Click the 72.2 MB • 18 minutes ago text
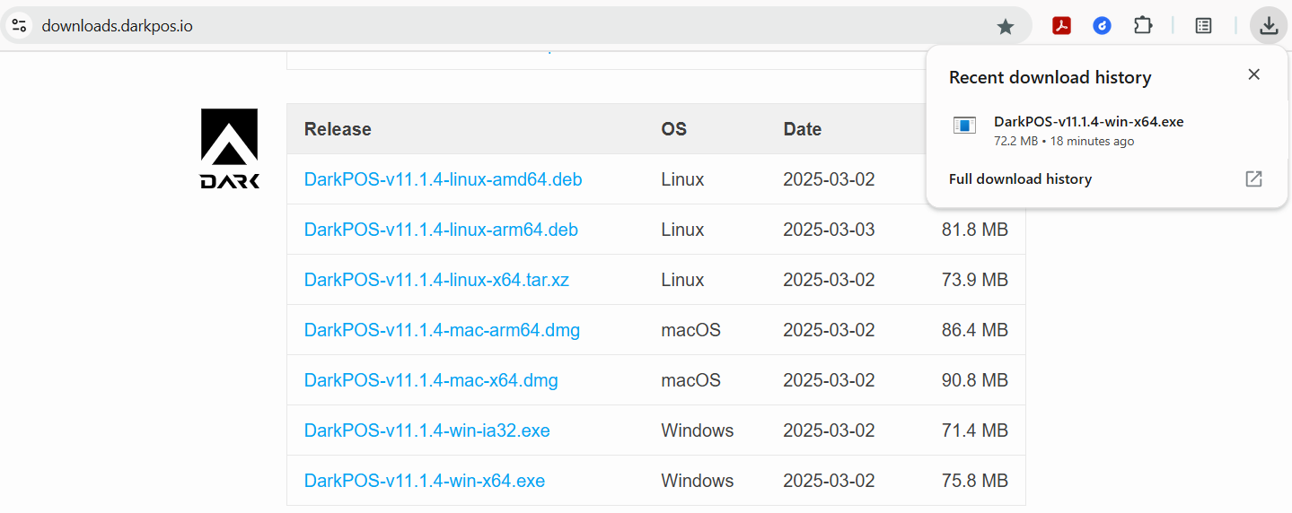The width and height of the screenshot is (1292, 513). 1064,141
